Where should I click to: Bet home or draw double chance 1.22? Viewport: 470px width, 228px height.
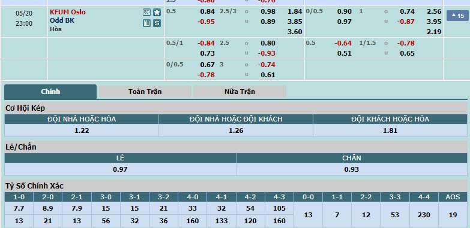[82, 130]
